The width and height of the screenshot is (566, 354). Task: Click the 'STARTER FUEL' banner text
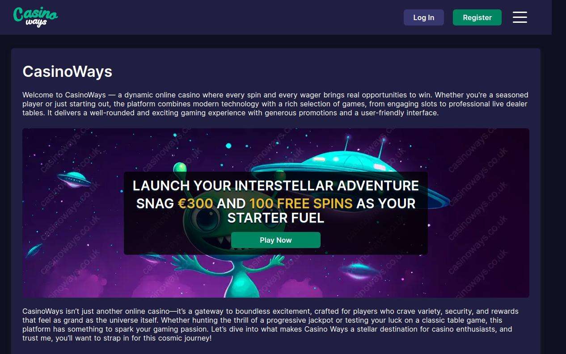click(276, 218)
